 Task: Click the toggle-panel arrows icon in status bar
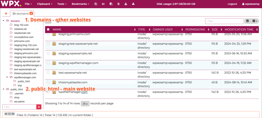(6, 114)
